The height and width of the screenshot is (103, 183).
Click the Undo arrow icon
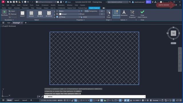pyautogui.click(x=28, y=2)
